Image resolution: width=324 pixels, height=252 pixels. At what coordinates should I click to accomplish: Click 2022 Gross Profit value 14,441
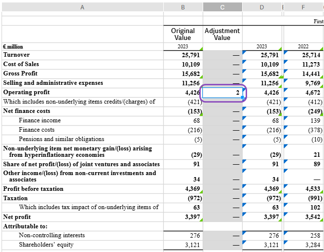[x=311, y=74]
